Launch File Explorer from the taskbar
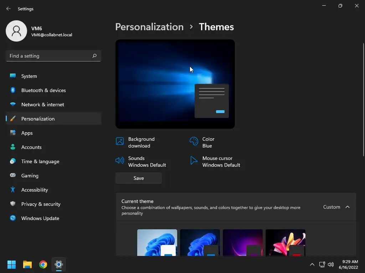The height and width of the screenshot is (273, 365). 27,264
